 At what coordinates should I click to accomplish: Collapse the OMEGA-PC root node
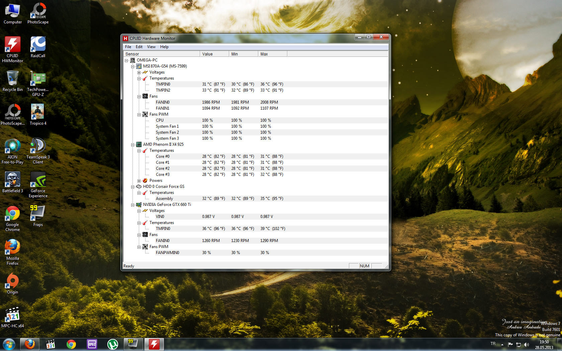pos(126,61)
